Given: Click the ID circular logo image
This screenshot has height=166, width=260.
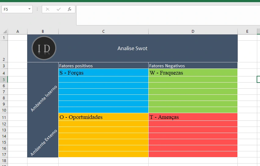Looking at the screenshot, I should (44, 48).
